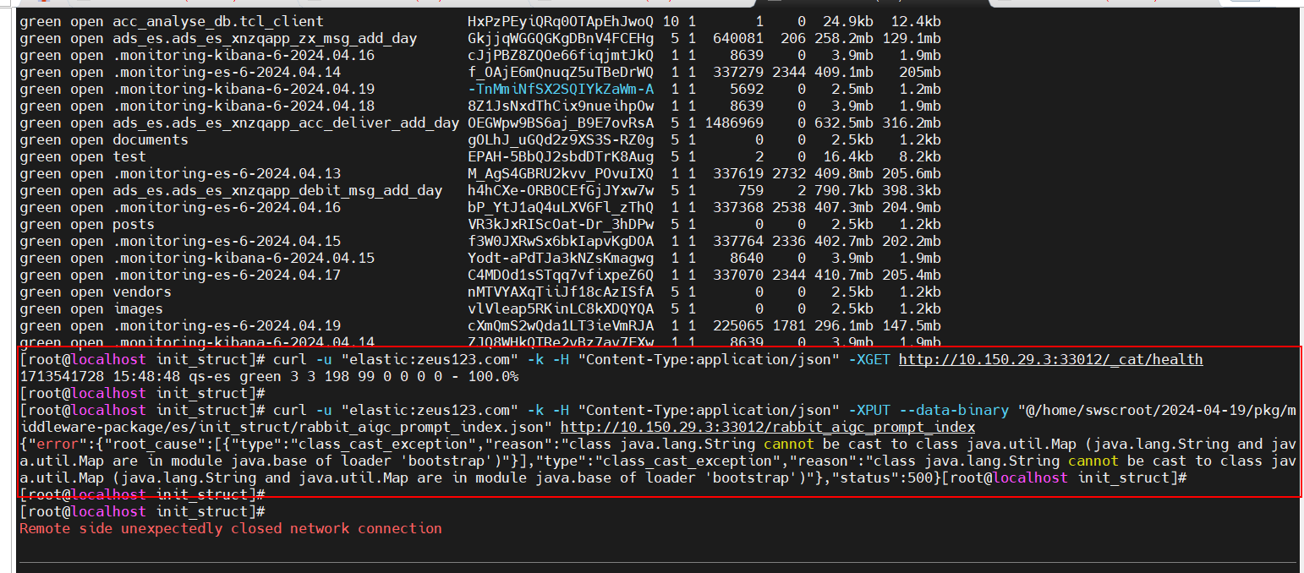This screenshot has height=573, width=1304.
Task: Click the last empty root@localhost prompt line
Action: point(142,512)
